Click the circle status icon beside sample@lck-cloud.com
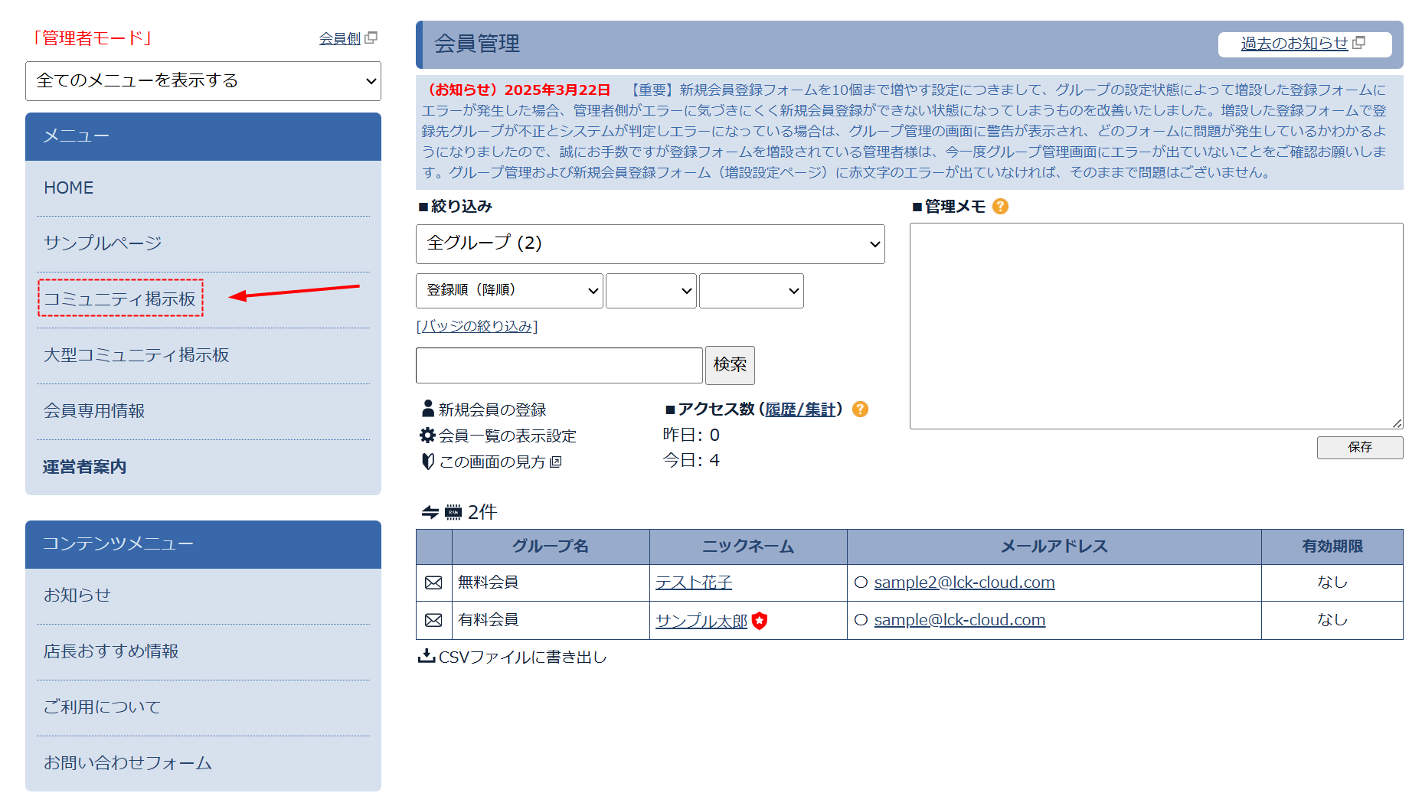Screen dimensions: 1422x806 point(861,620)
